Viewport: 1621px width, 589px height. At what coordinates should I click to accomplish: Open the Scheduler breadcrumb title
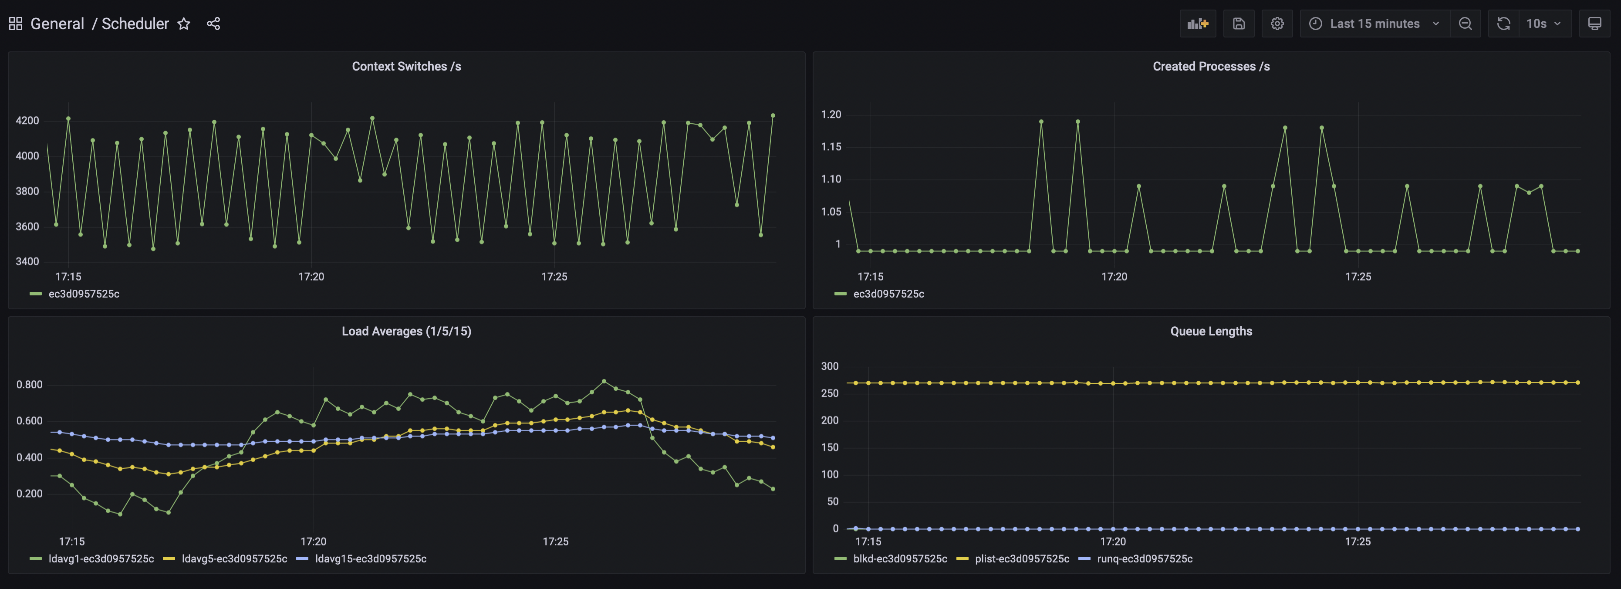[x=135, y=24]
